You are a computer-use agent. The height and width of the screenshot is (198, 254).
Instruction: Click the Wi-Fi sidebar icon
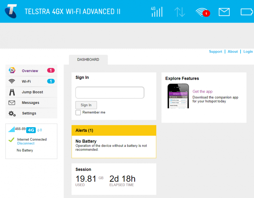(x=12, y=81)
